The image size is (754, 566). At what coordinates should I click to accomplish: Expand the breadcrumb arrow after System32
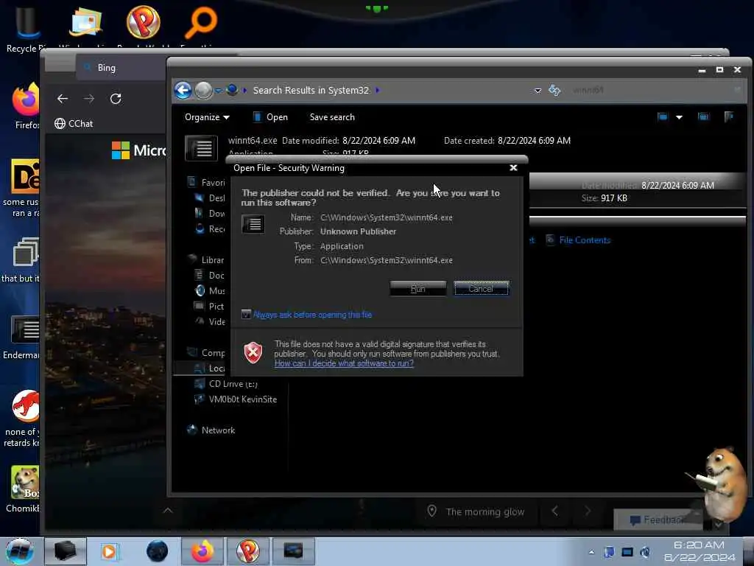378,90
